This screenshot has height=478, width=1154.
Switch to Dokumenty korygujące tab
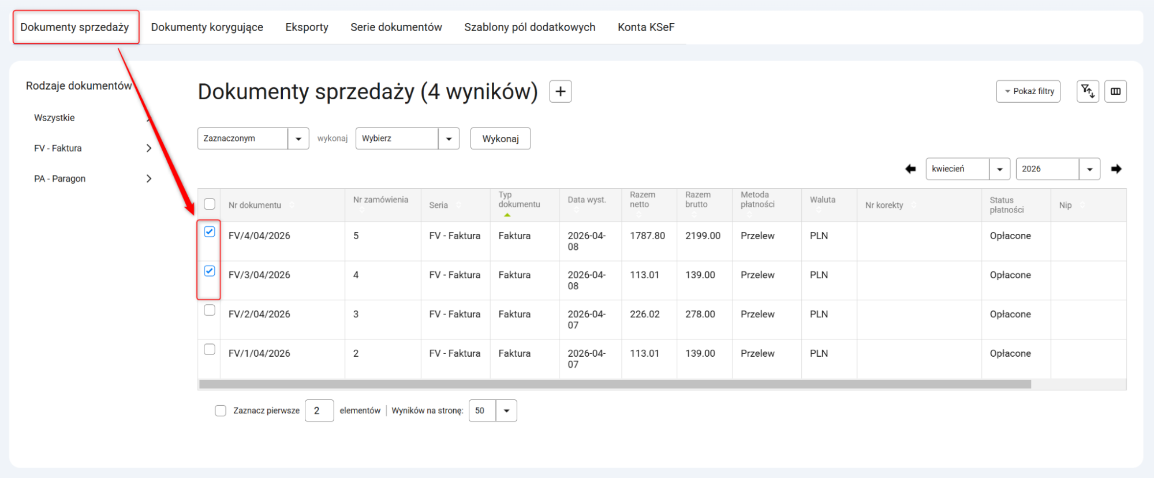207,27
